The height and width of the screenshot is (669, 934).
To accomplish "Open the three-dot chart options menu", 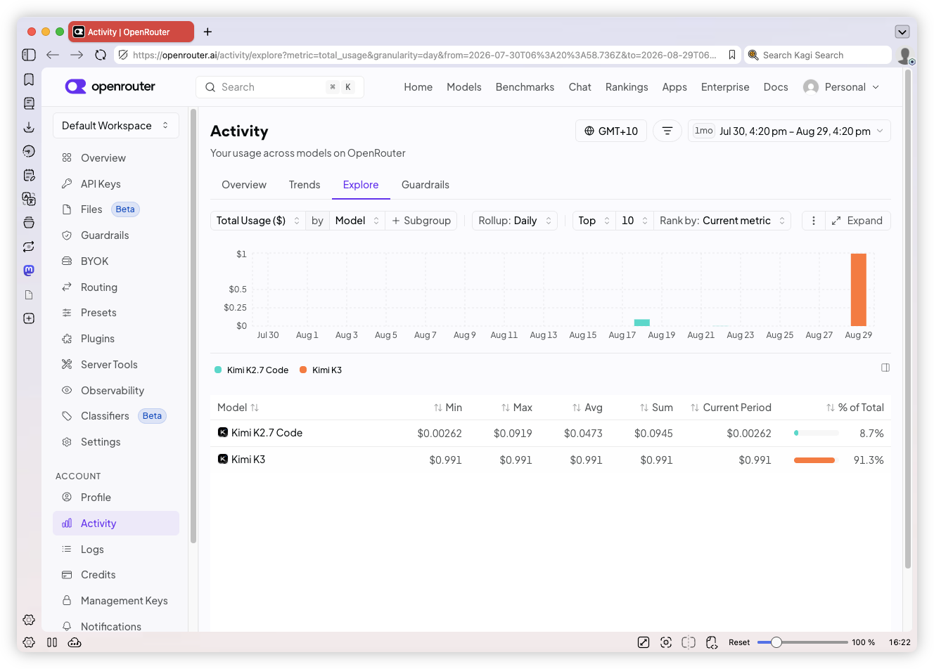I will [x=814, y=221].
